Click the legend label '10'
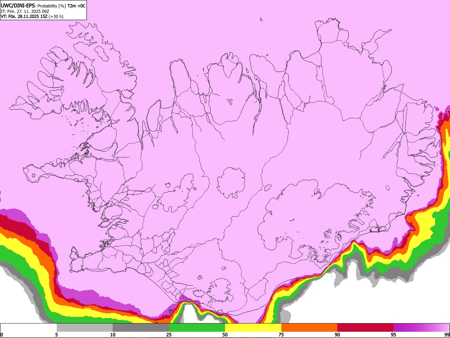Image resolution: width=450 pixels, height=338 pixels. pyautogui.click(x=113, y=335)
